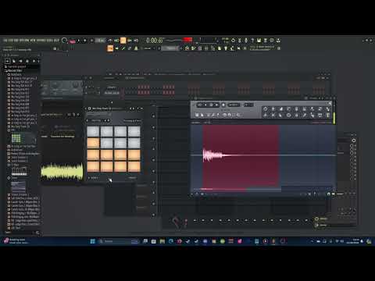Open Microsoft Edge from taskbar
The image size is (375, 281).
pos(171,241)
